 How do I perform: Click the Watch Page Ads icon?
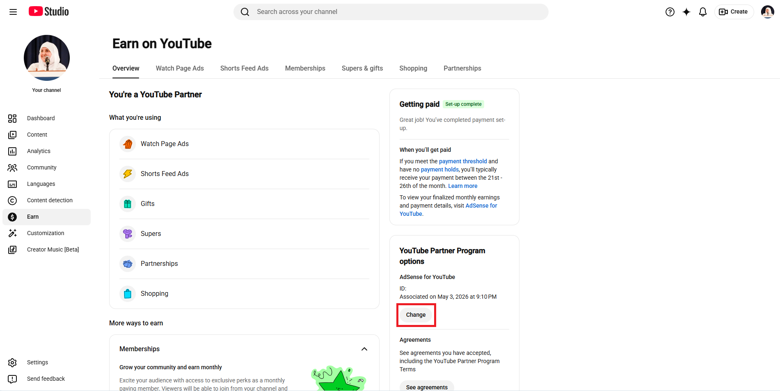point(128,144)
